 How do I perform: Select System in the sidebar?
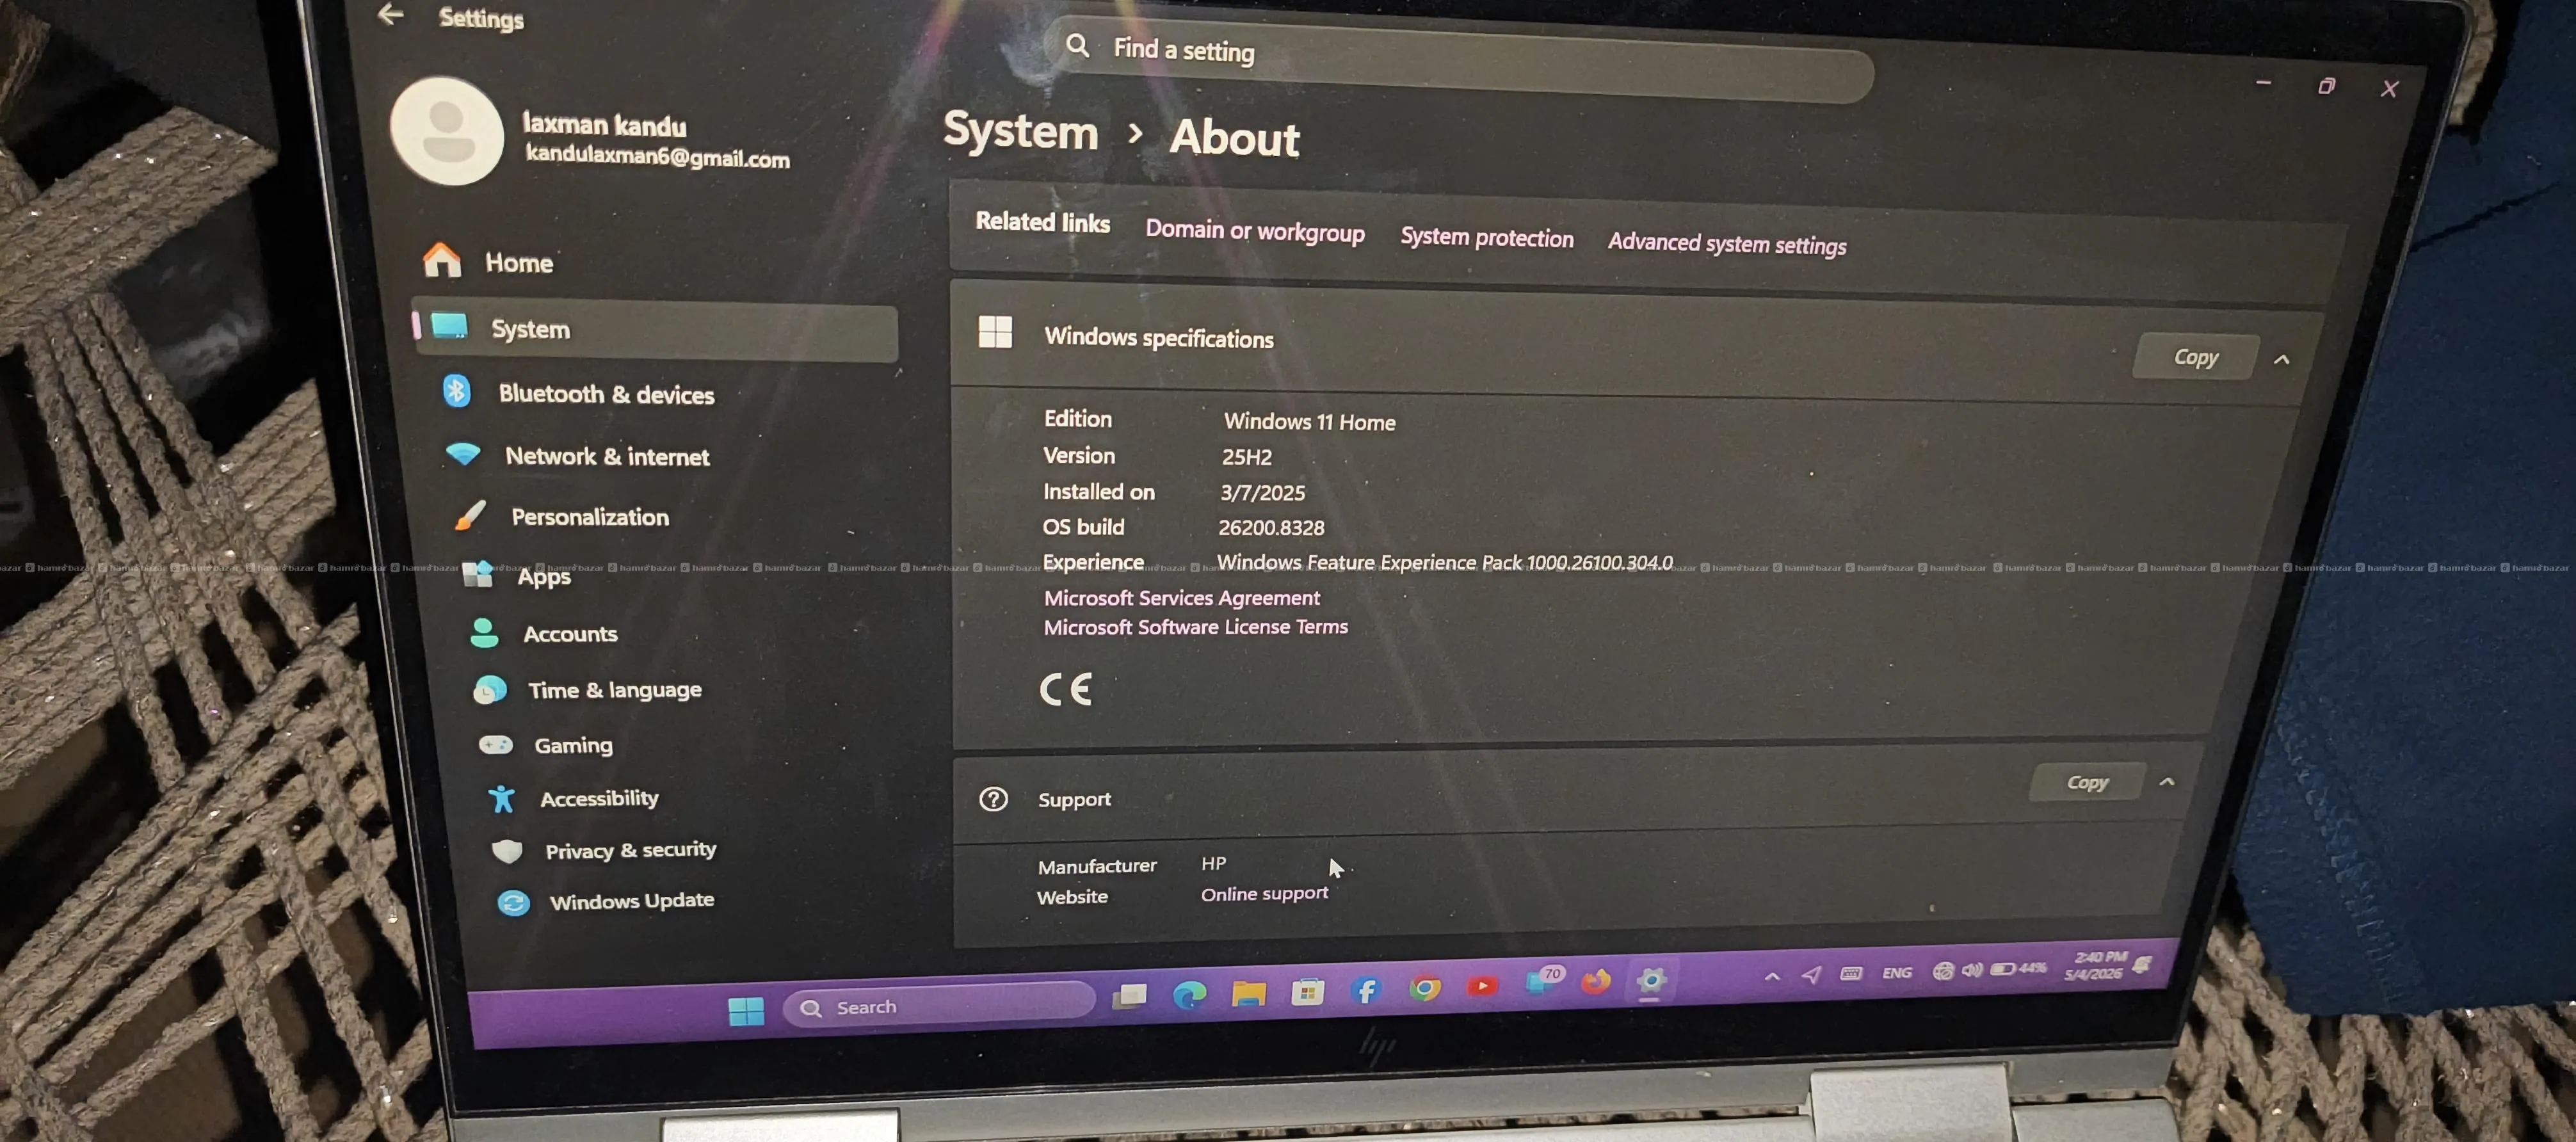coord(655,329)
